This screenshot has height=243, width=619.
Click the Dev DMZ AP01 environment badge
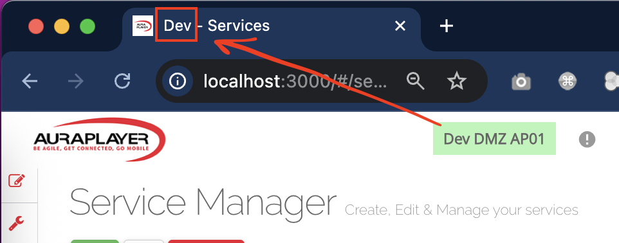494,138
